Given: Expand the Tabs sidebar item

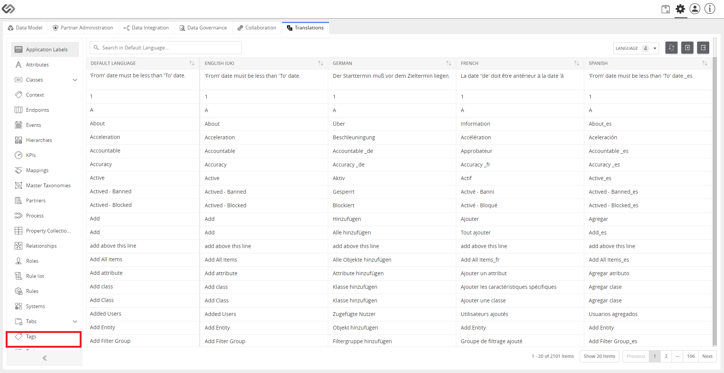Looking at the screenshot, I should pos(75,321).
